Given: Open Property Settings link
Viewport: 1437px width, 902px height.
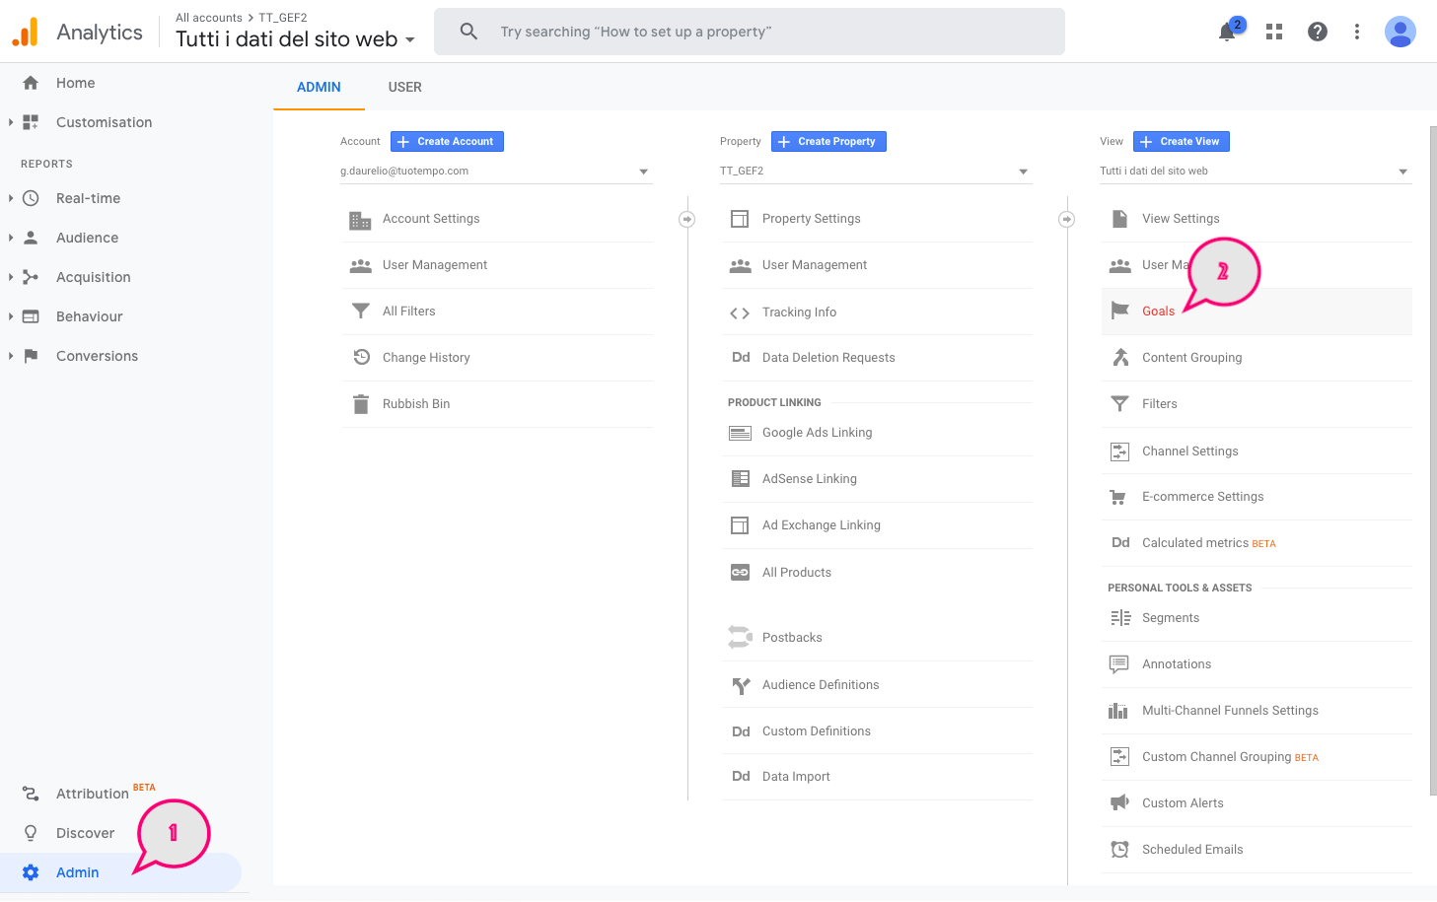Looking at the screenshot, I should click(x=811, y=219).
